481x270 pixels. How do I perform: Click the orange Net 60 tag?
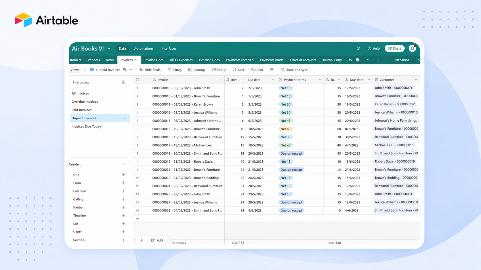click(x=285, y=129)
